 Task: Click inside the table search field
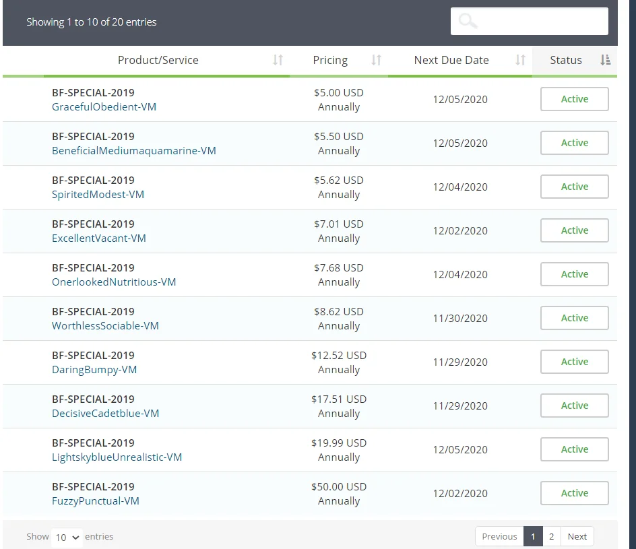[x=530, y=21]
